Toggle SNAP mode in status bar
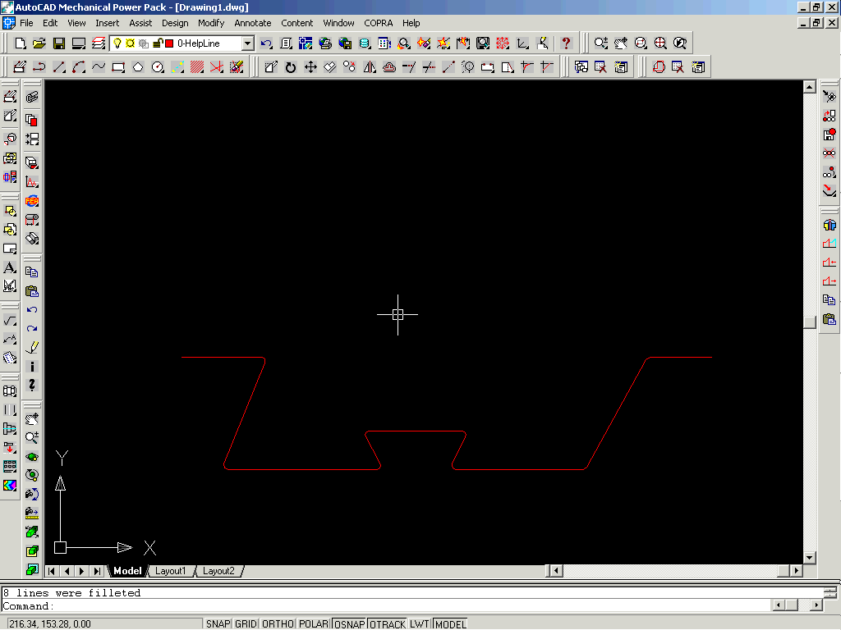 point(218,624)
